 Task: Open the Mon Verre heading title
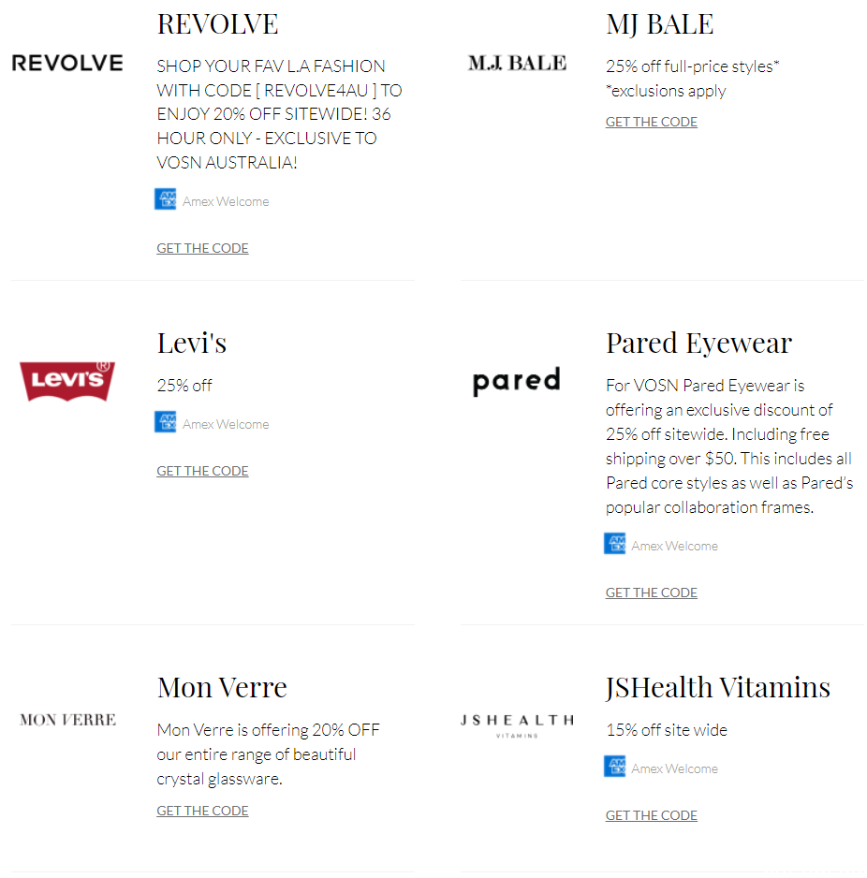coord(222,687)
